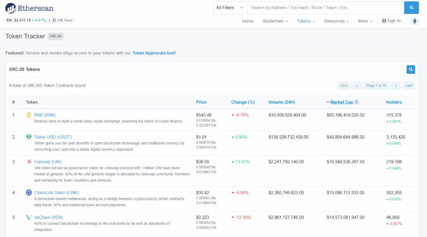The width and height of the screenshot is (427, 237).
Task: Click the Page 1 of 19 indicator
Action: (x=376, y=86)
